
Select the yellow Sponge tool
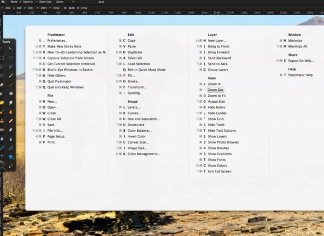[2, 103]
